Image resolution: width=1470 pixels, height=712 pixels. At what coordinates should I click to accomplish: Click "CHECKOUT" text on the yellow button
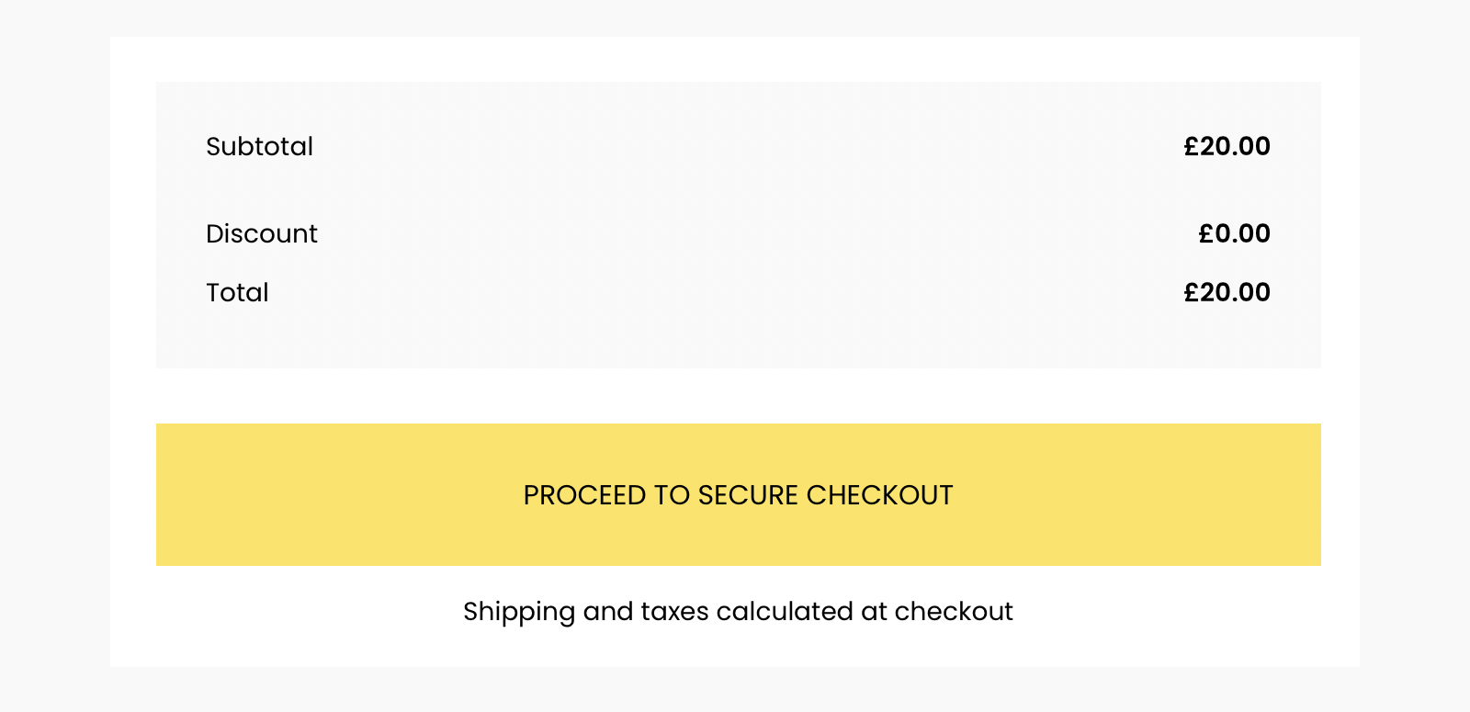pos(879,495)
